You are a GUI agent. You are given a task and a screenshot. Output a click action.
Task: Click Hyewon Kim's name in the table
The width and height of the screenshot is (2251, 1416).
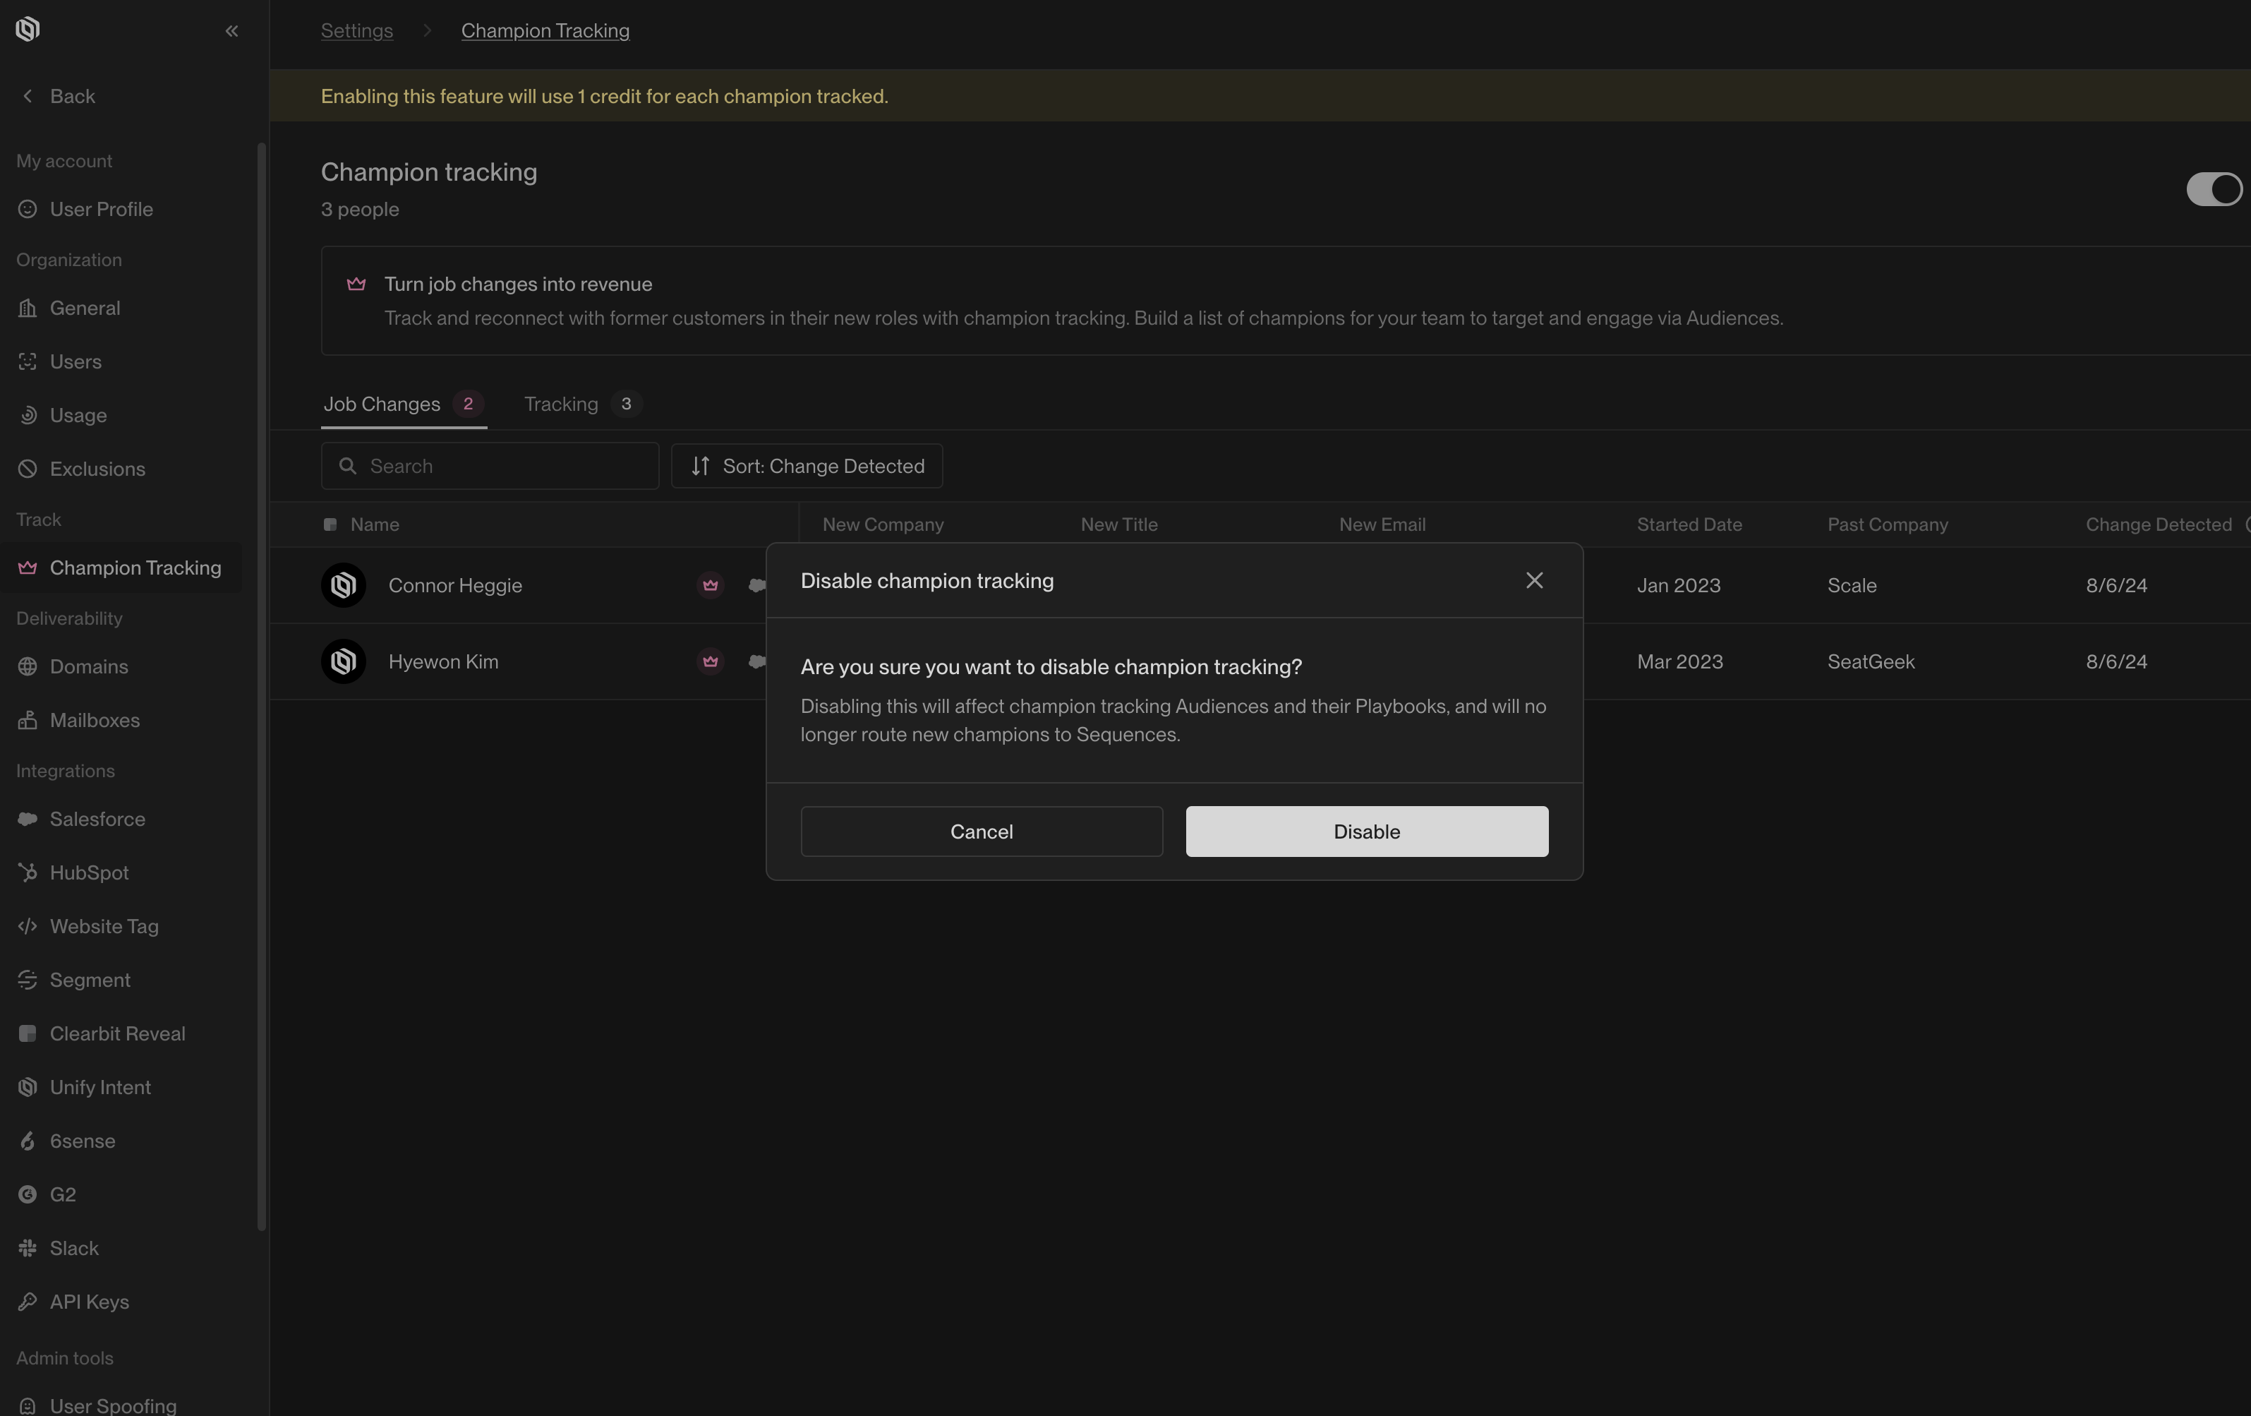click(443, 661)
